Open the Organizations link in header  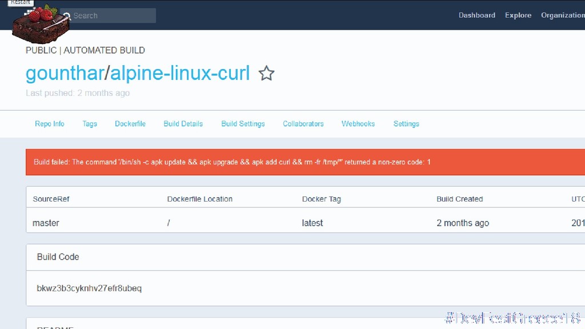563,15
